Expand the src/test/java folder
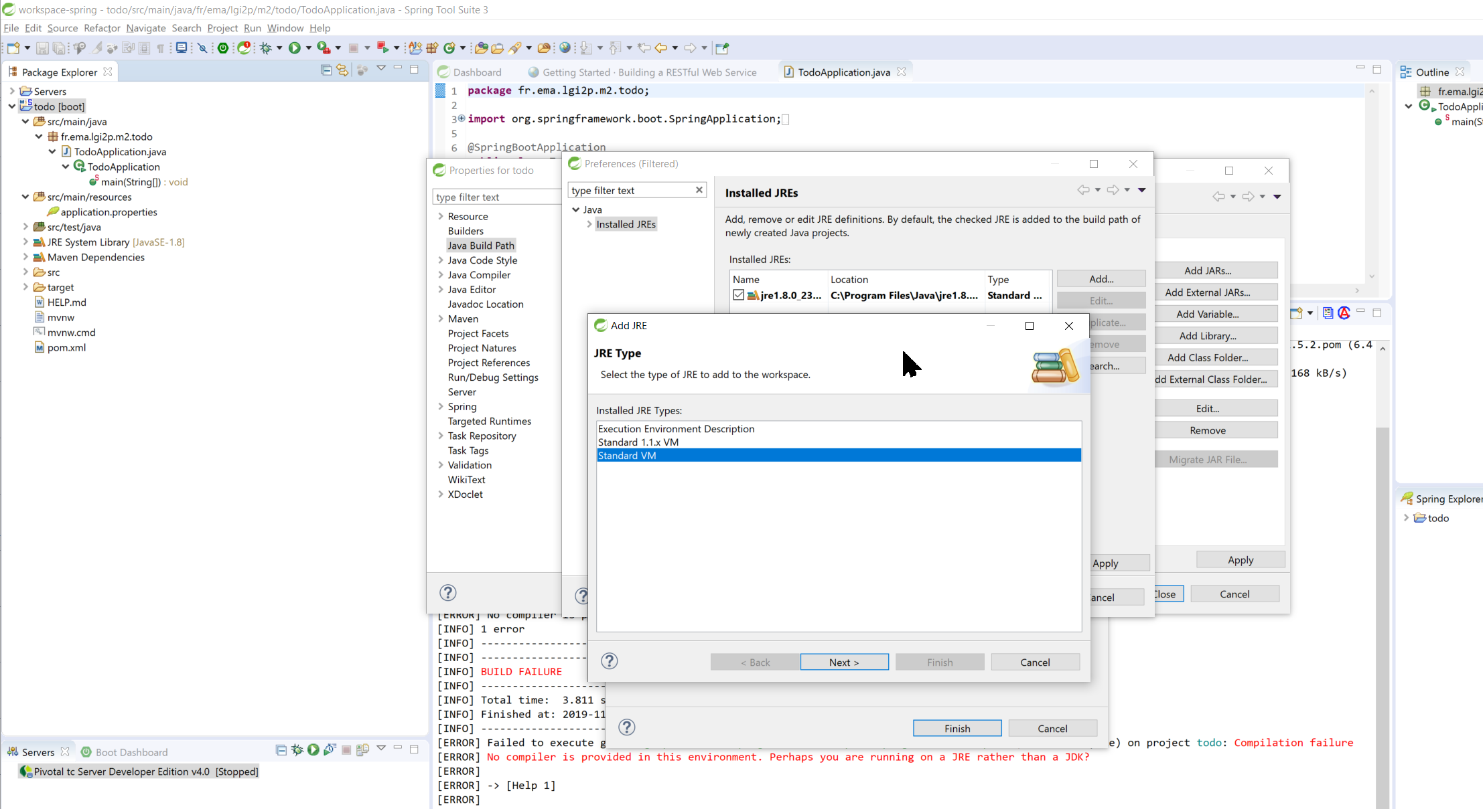This screenshot has height=809, width=1483. tap(25, 227)
